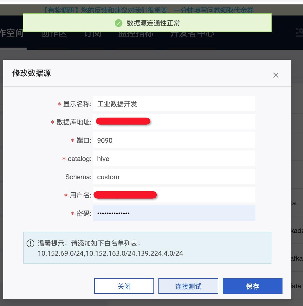This screenshot has width=303, height=306.
Task: Close the 修改数据源 dialog with X icon
Action: (x=276, y=75)
